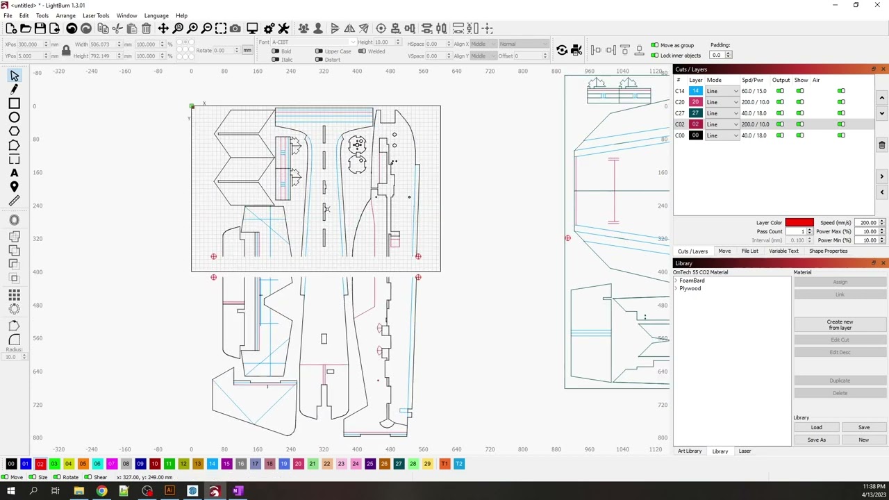889x500 pixels.
Task: Switch to the Shape Properties tab
Action: [x=828, y=251]
